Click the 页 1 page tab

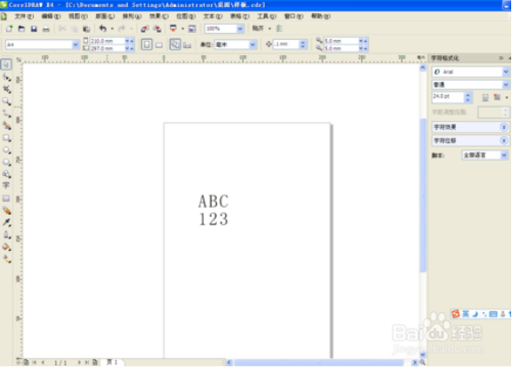tap(113, 362)
